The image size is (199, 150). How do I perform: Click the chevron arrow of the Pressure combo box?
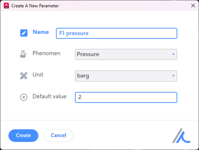pyautogui.click(x=173, y=54)
